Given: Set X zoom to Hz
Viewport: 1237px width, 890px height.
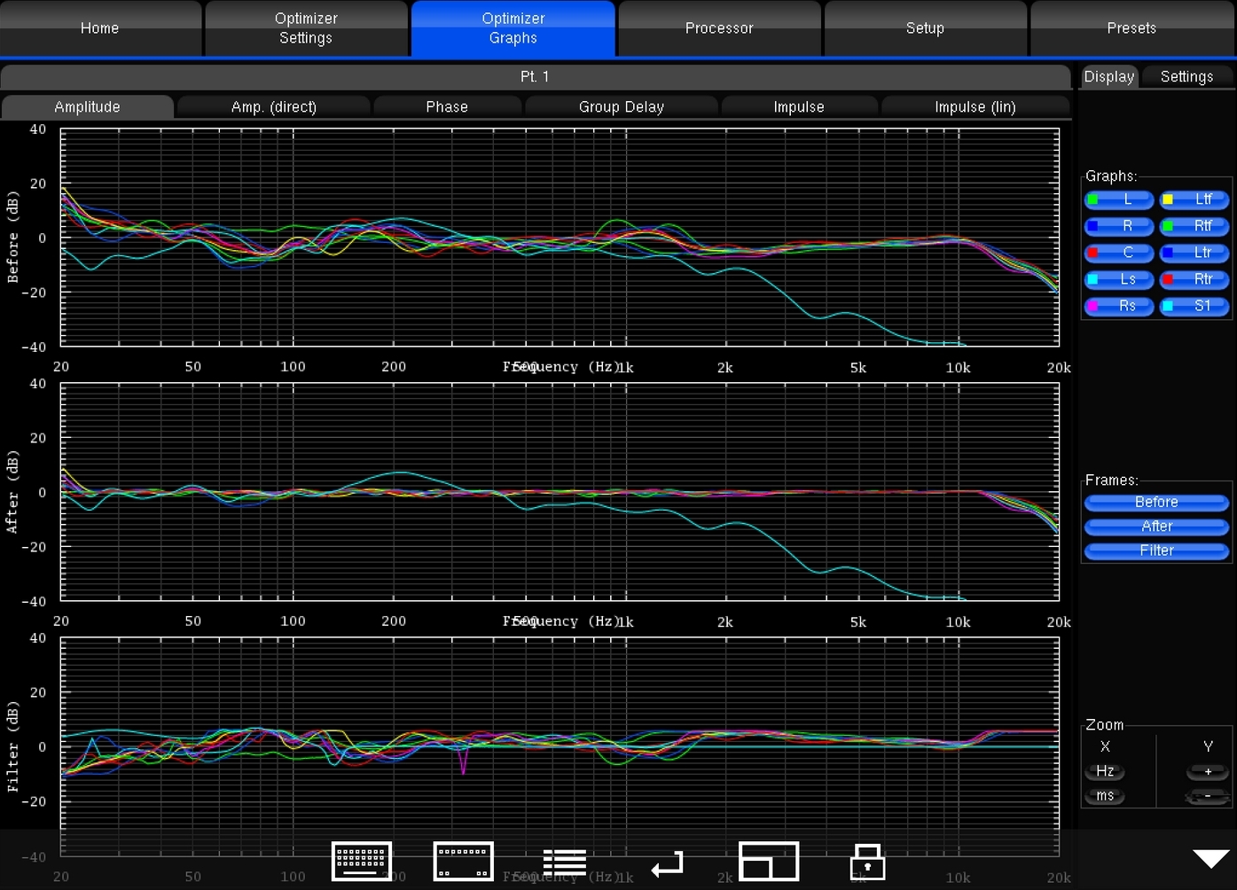Looking at the screenshot, I should coord(1105,771).
